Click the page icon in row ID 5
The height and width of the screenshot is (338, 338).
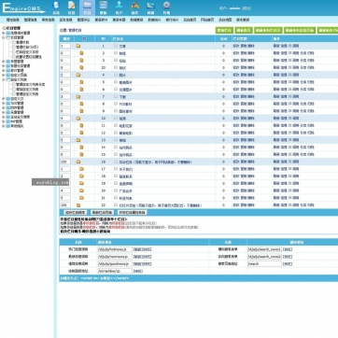[81, 82]
